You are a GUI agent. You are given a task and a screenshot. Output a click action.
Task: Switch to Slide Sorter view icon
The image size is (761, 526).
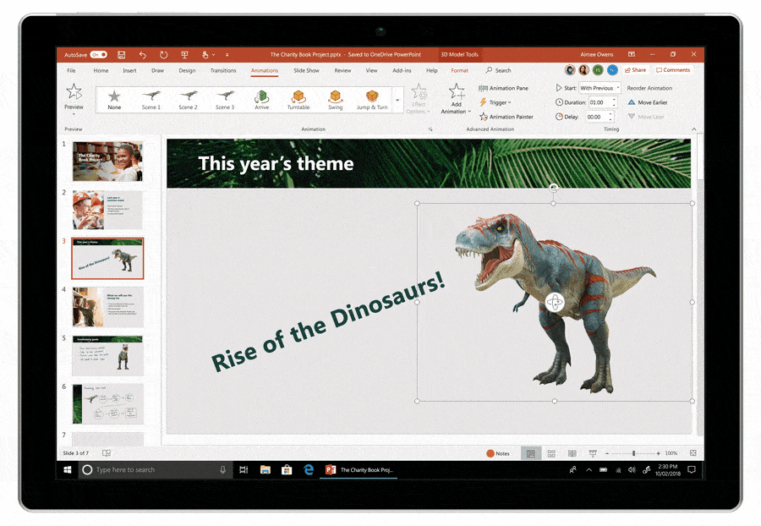pyautogui.click(x=551, y=452)
